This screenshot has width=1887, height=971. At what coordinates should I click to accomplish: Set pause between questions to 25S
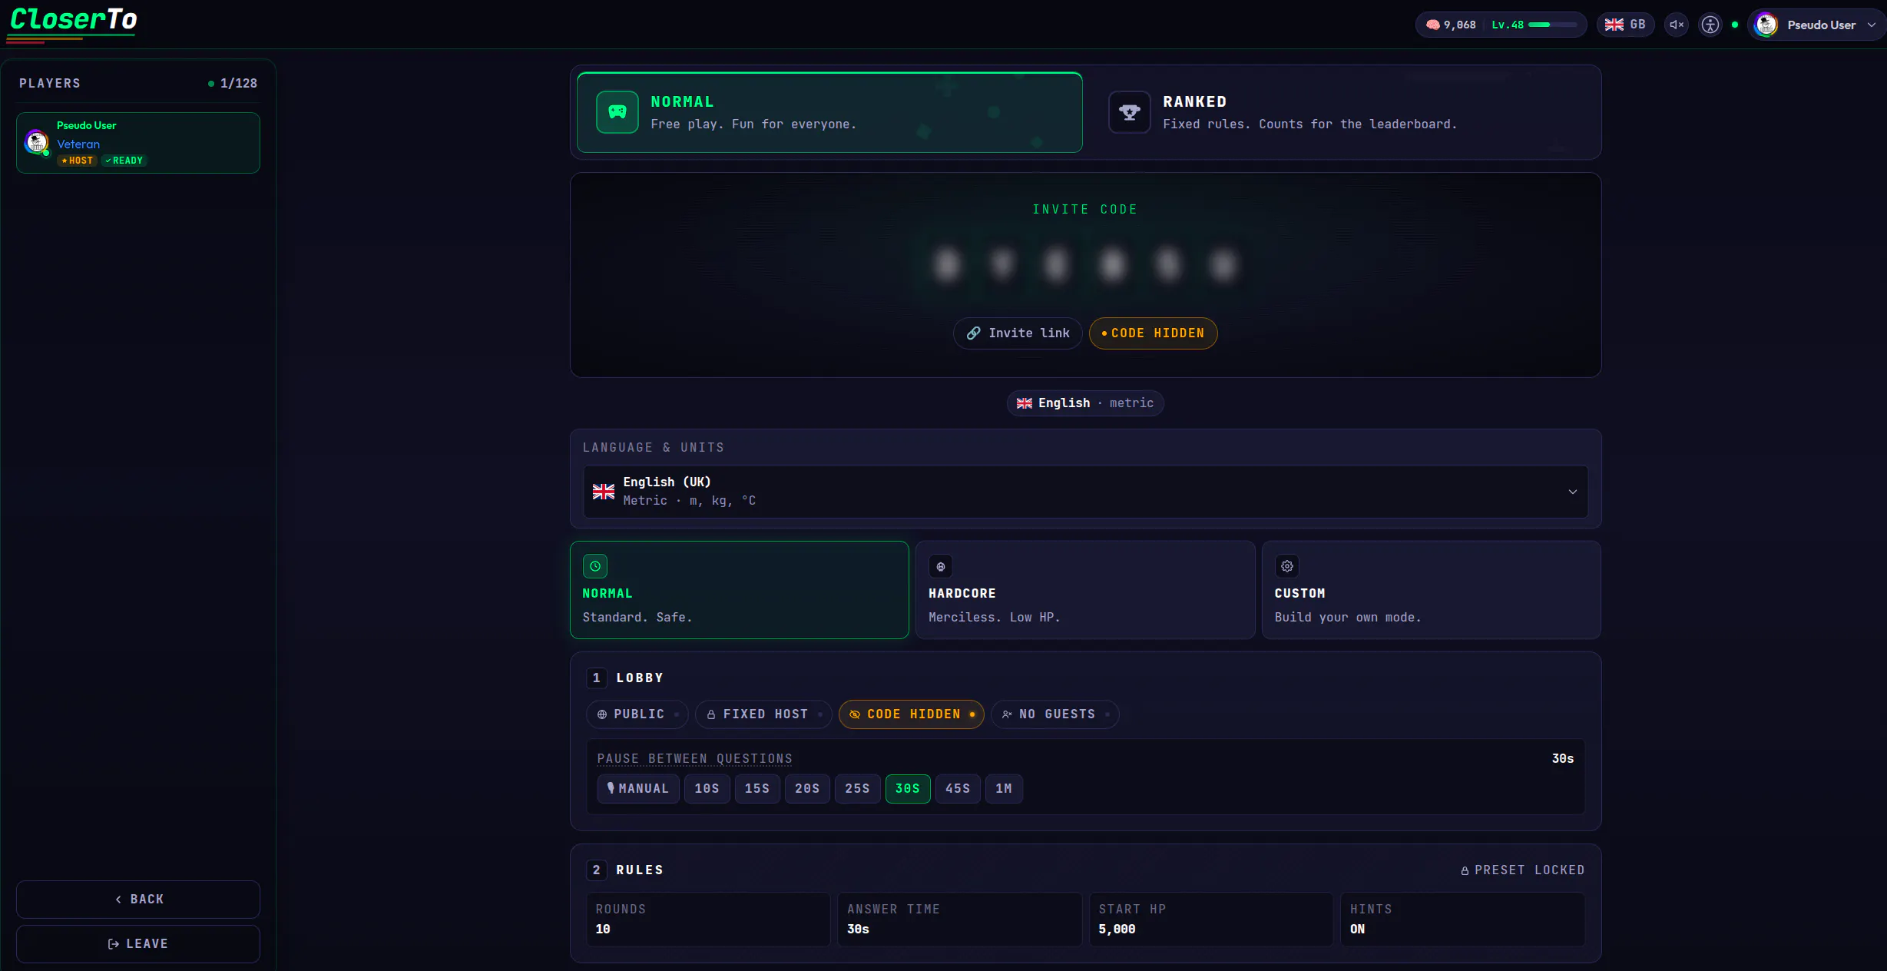pos(857,789)
